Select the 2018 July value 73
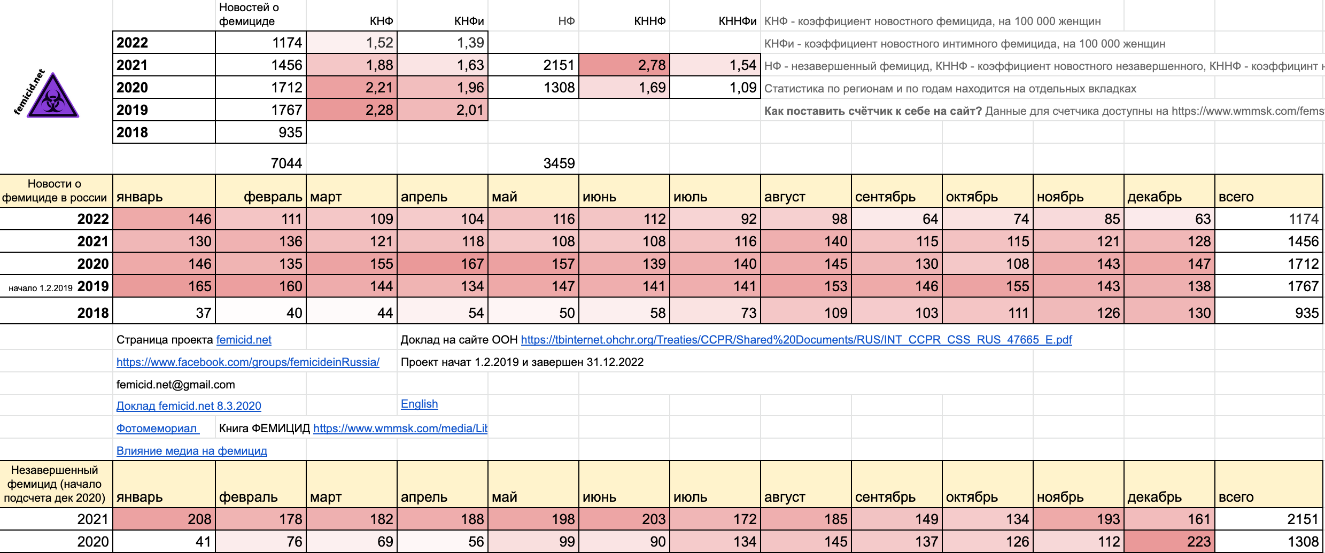Screen dimensions: 1325x553 [715, 310]
